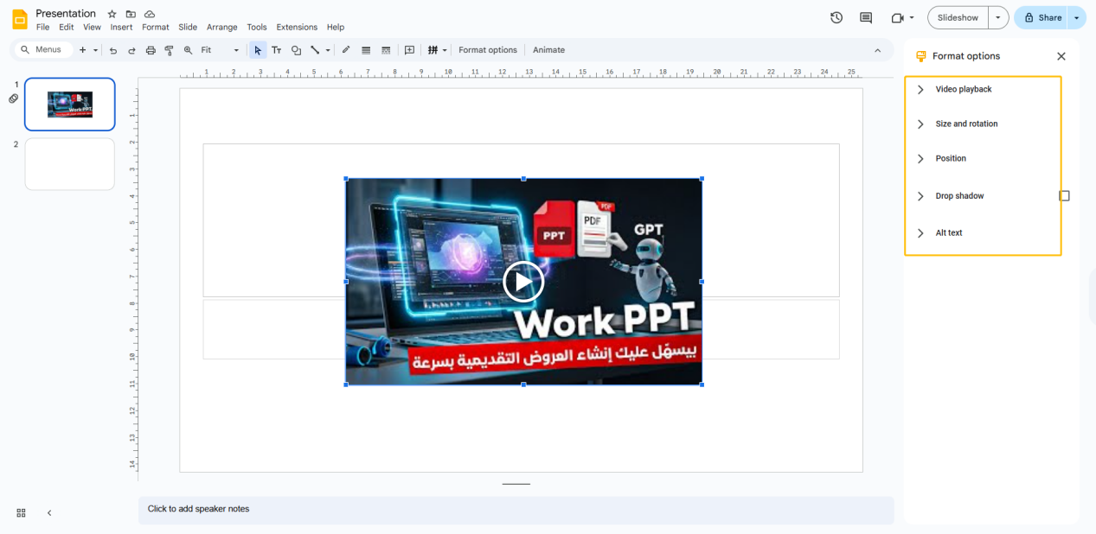The height and width of the screenshot is (534, 1096).
Task: Click the border color pencil icon
Action: pyautogui.click(x=346, y=50)
